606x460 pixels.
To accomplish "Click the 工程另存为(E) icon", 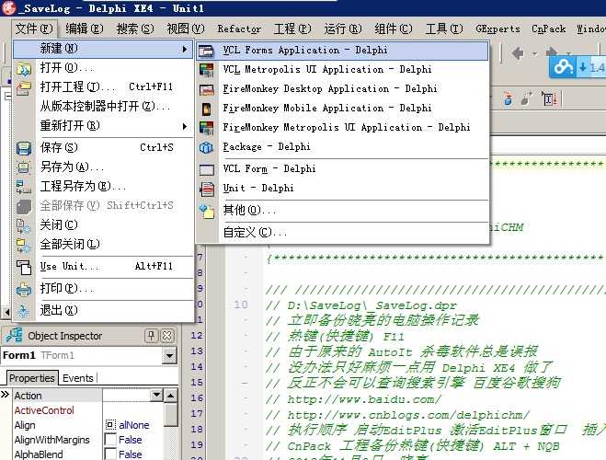I will pos(24,187).
